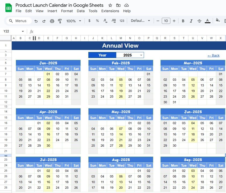The height and width of the screenshot is (193, 226).
Task: Select the Mar-2025 month header
Action: pos(193,63)
